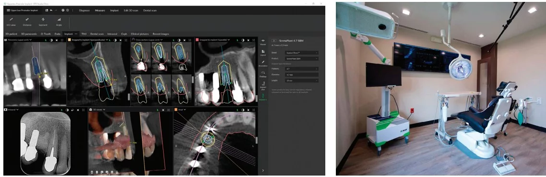Activate the Angle measurement tool
546x177 pixels.
click(x=59, y=22)
